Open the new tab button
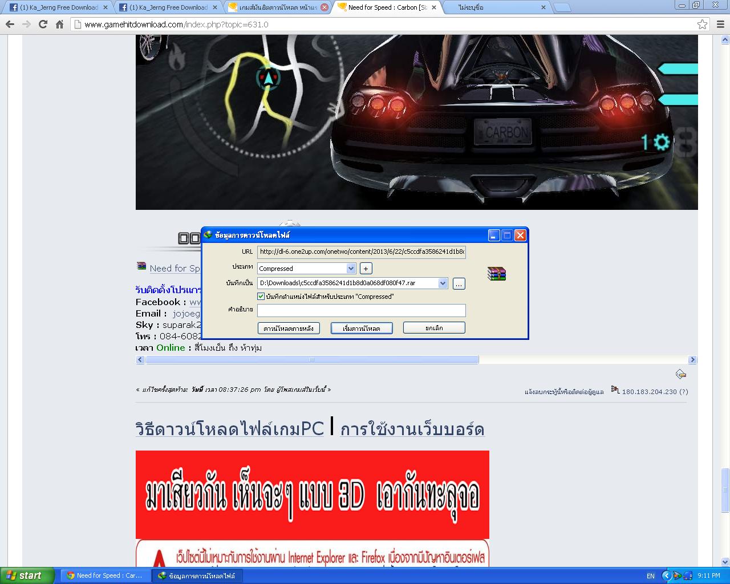This screenshot has height=584, width=730. click(562, 7)
